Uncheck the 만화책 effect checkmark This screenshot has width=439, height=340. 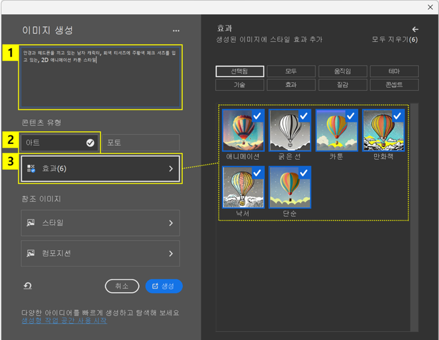[x=397, y=115]
